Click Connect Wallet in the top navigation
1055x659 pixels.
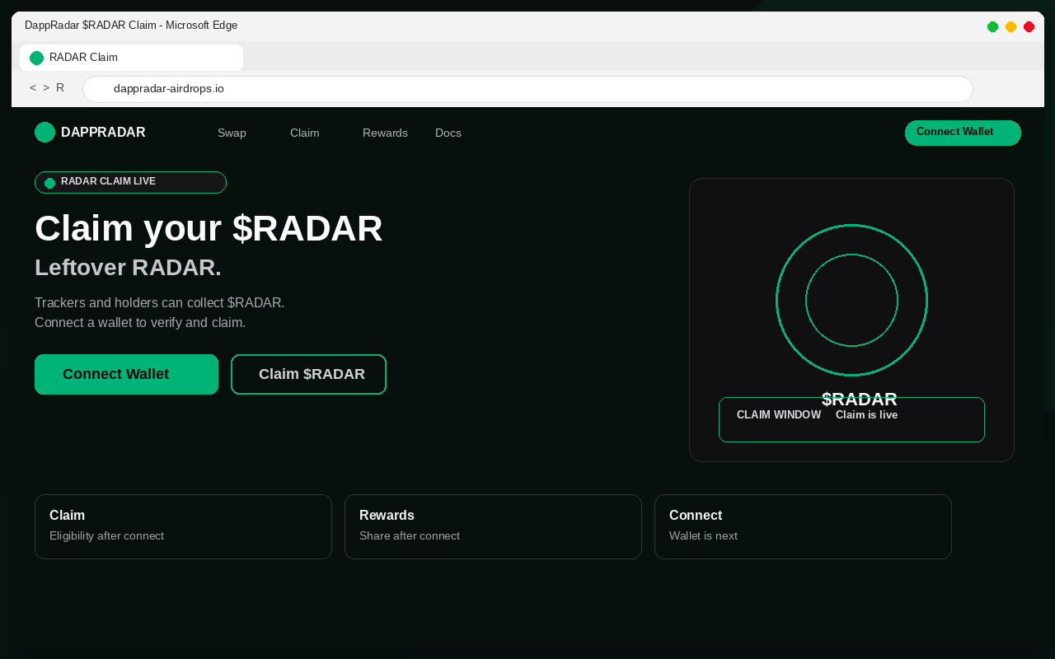pyautogui.click(x=963, y=133)
